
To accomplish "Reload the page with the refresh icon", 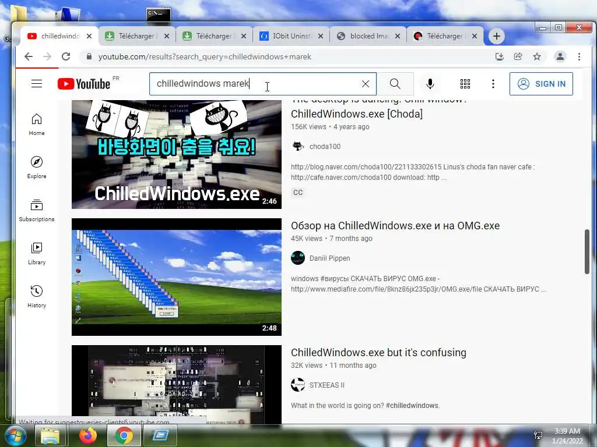I will point(66,56).
